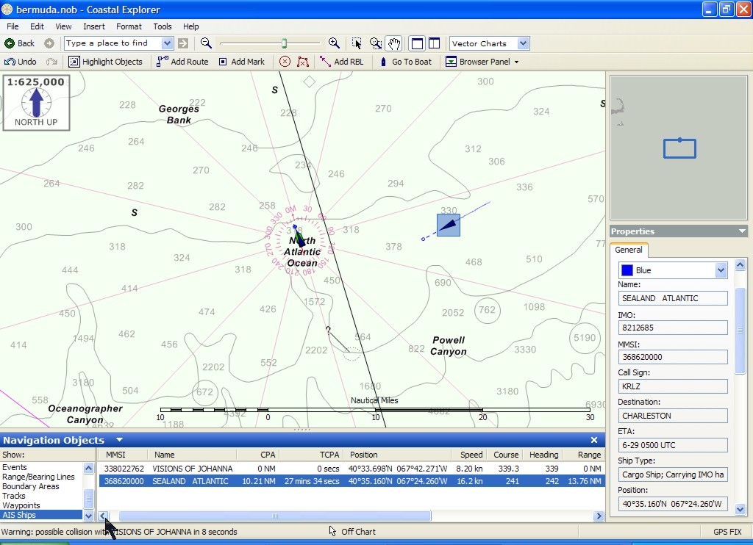Click the SEALAND ATLANTIC ship icon on chart
Image resolution: width=753 pixels, height=545 pixels.
coord(449,225)
